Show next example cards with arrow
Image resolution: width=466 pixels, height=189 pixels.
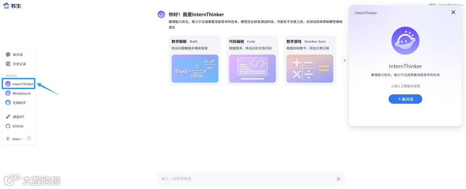[x=344, y=61]
